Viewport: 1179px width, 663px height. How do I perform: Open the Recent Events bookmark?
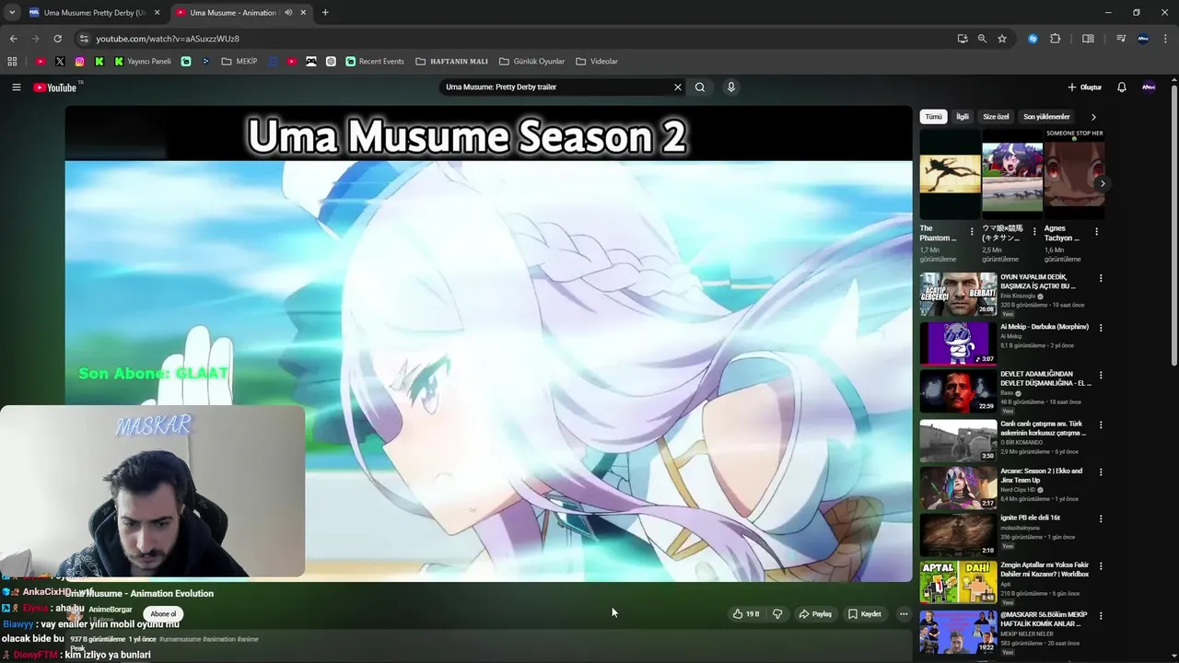click(375, 62)
